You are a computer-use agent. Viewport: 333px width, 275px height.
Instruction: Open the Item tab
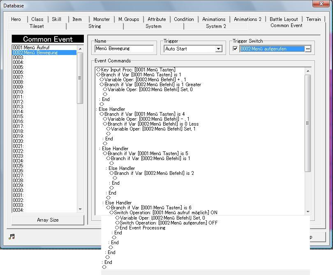pyautogui.click(x=77, y=19)
